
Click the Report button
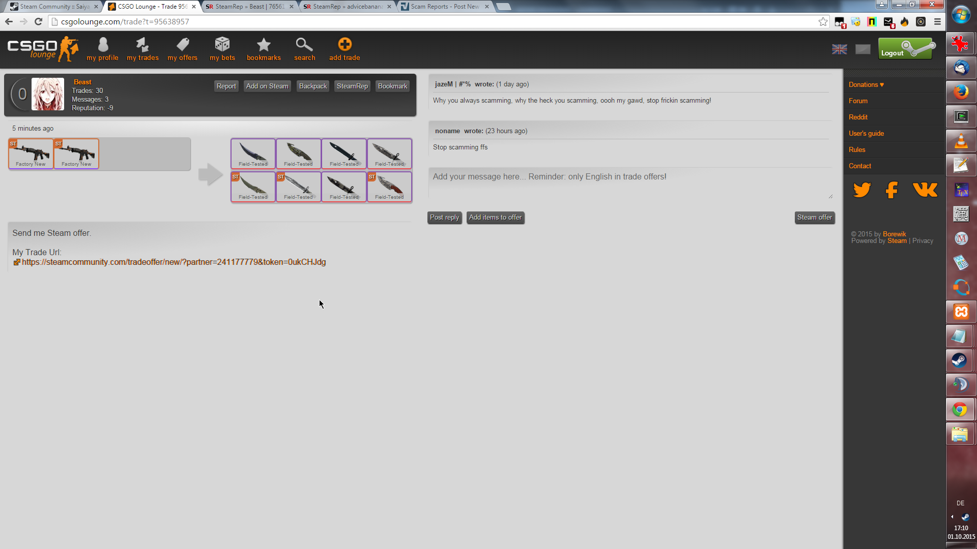226,86
